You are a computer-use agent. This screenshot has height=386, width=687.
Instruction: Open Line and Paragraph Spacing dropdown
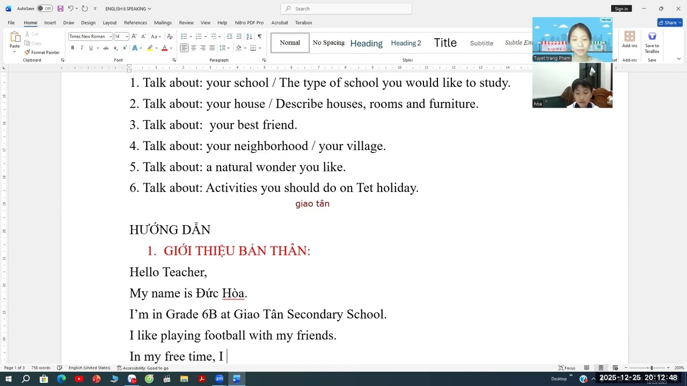tap(223, 48)
